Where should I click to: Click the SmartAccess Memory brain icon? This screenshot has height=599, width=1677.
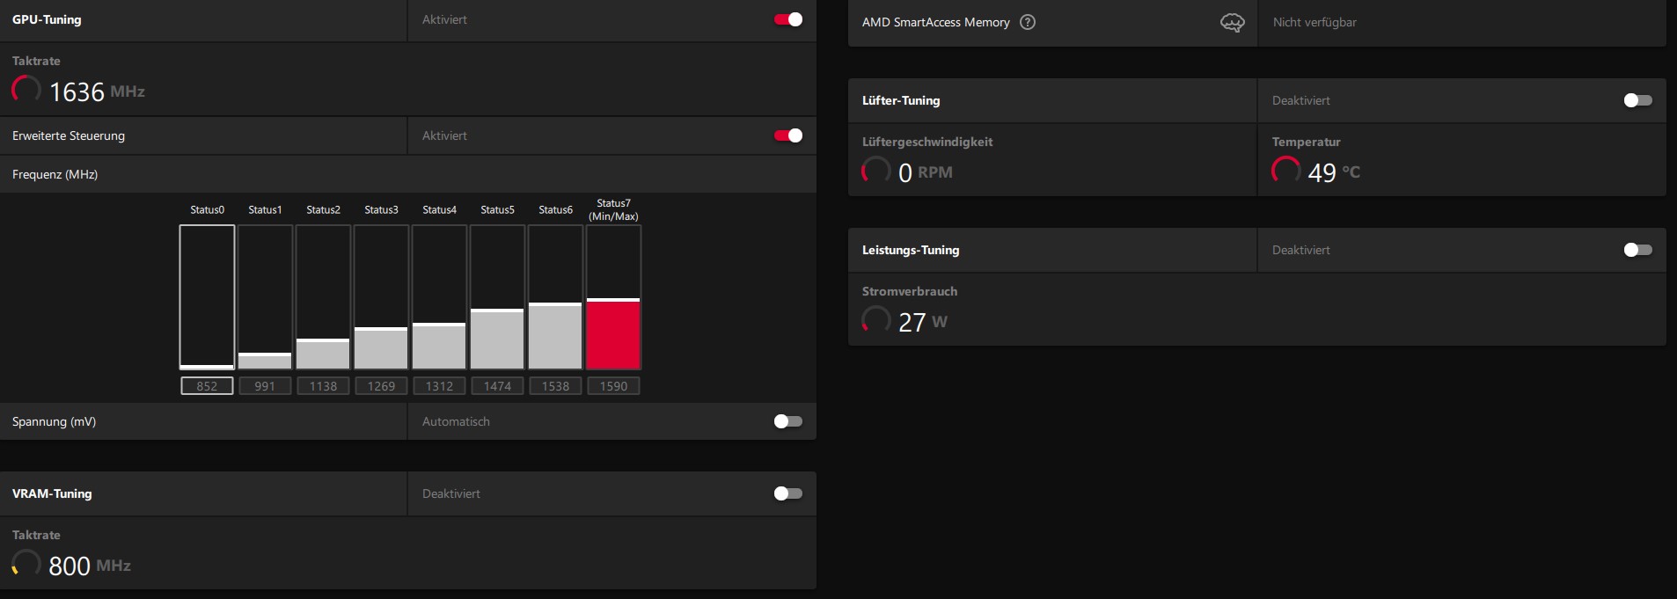[1232, 23]
